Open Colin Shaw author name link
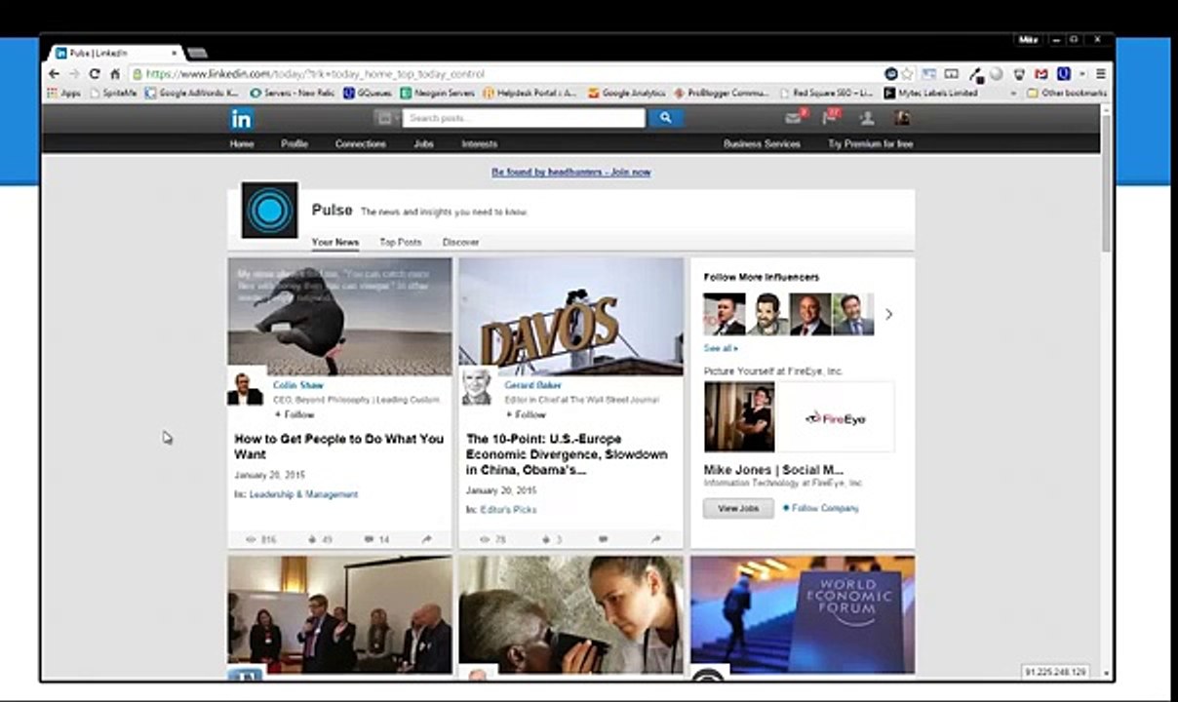Image resolution: width=1178 pixels, height=702 pixels. [x=298, y=385]
